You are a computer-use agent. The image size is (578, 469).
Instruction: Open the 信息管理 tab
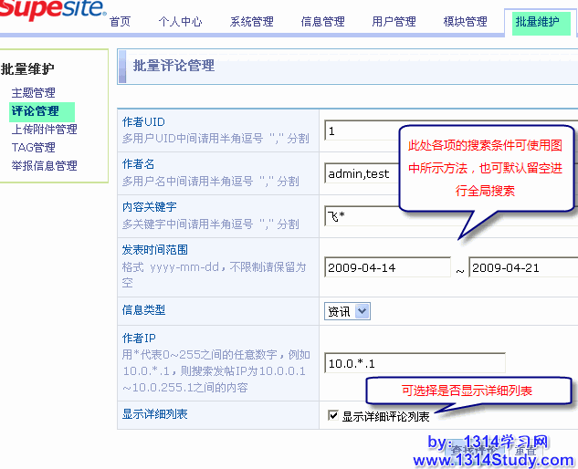point(322,22)
